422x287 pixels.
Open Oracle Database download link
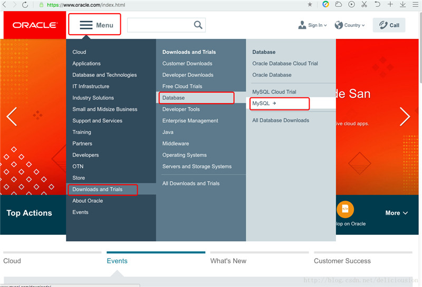tap(272, 75)
